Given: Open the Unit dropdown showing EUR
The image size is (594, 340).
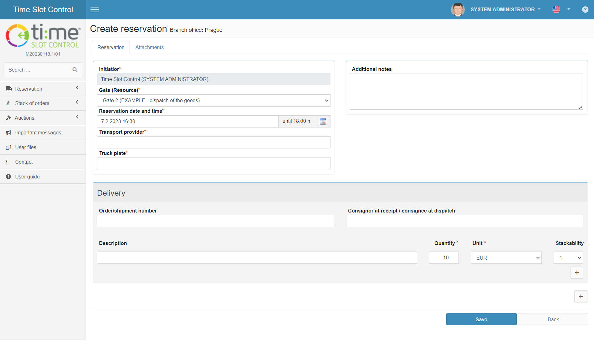Looking at the screenshot, I should 506,258.
